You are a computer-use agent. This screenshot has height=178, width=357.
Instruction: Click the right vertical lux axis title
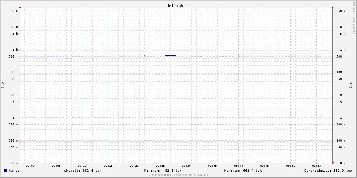tap(351, 85)
